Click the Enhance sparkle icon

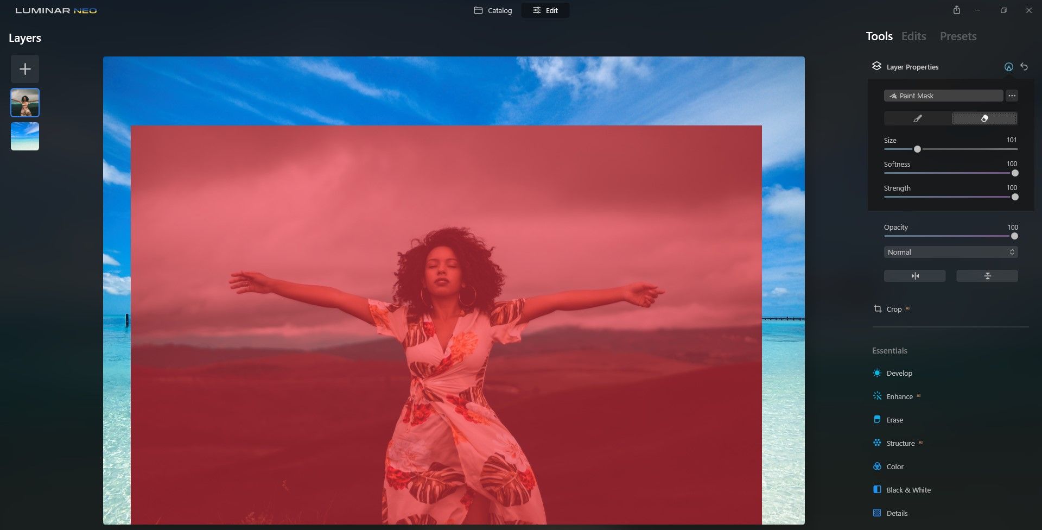pyautogui.click(x=877, y=396)
